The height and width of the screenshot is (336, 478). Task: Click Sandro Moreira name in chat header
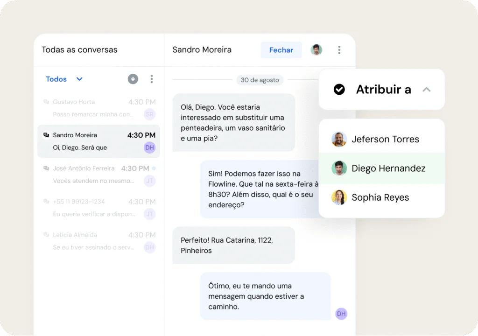(x=202, y=49)
